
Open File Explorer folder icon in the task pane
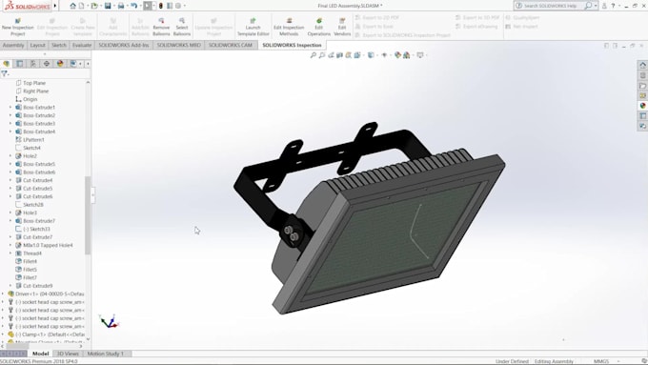click(642, 86)
